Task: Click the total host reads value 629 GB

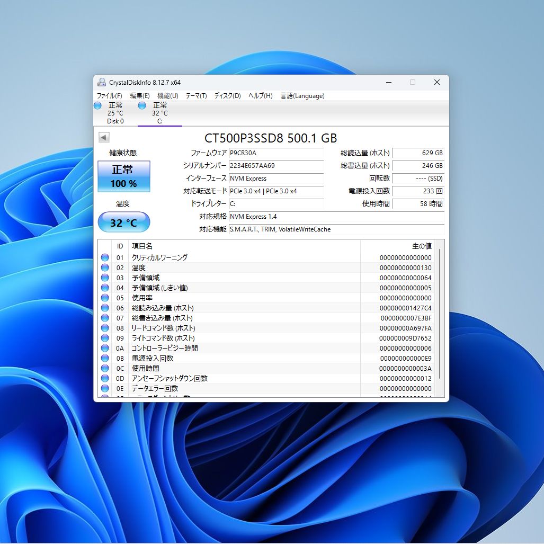Action: point(418,153)
